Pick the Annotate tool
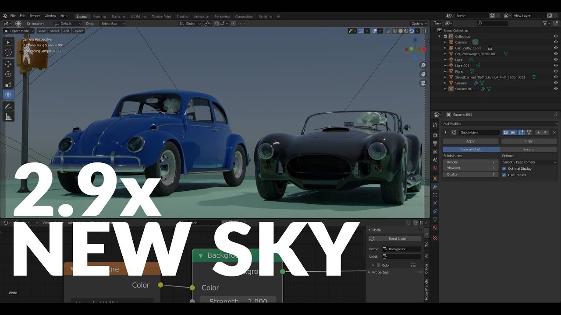 (8, 106)
